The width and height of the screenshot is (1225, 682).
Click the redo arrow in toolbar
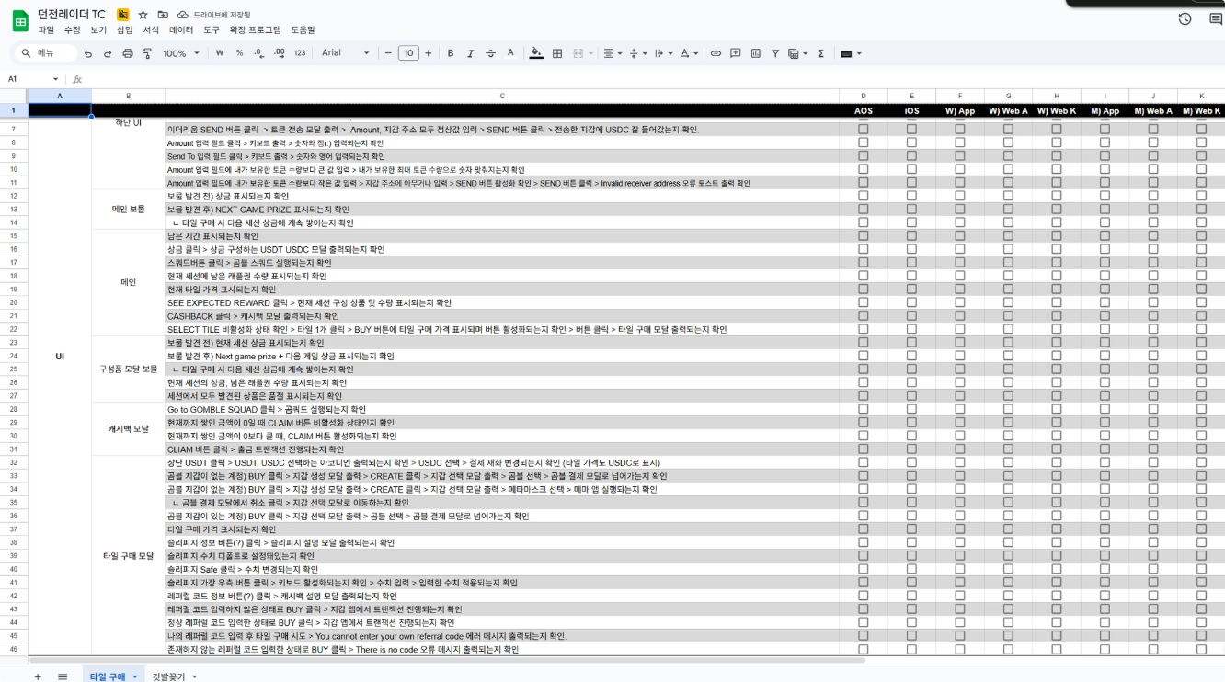point(108,53)
